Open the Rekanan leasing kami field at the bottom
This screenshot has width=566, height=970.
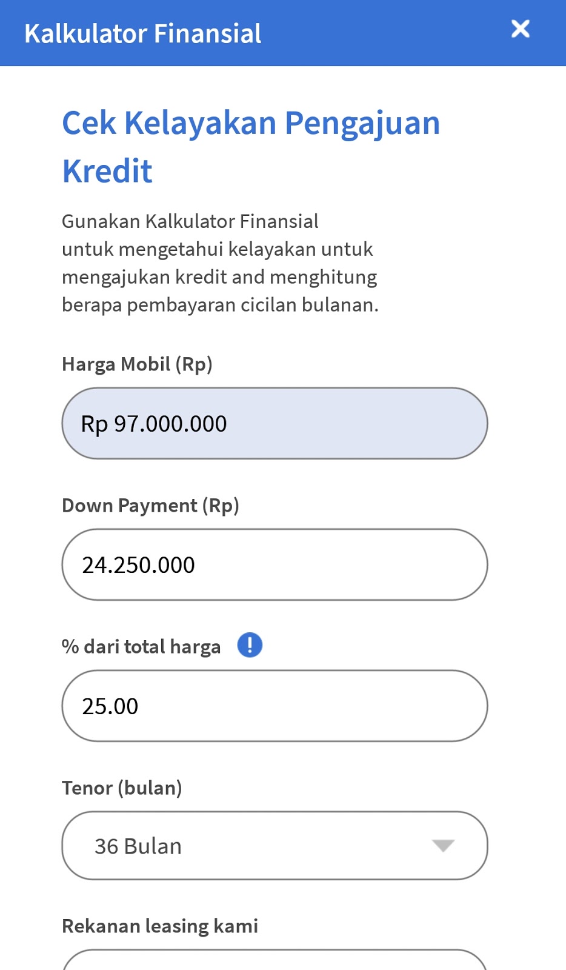274,961
